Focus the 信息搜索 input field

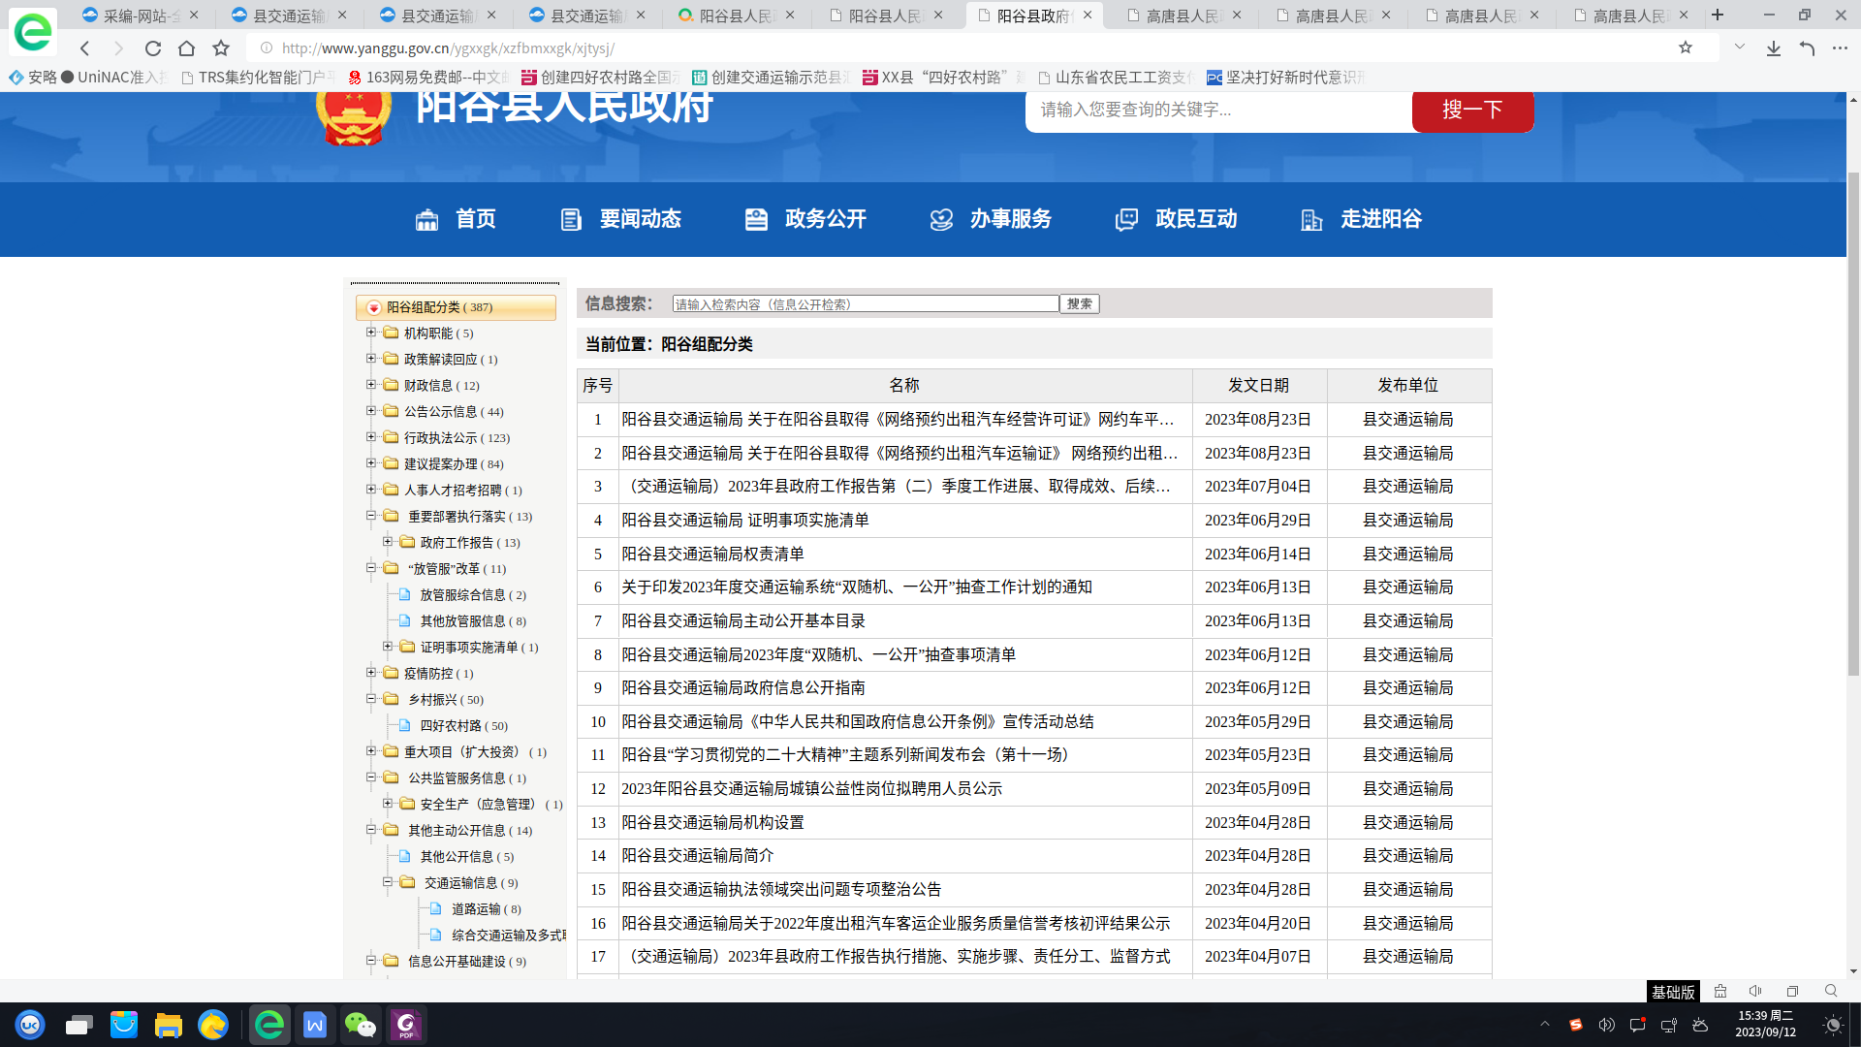tap(866, 304)
